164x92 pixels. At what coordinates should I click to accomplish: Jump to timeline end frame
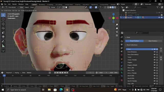(67, 73)
